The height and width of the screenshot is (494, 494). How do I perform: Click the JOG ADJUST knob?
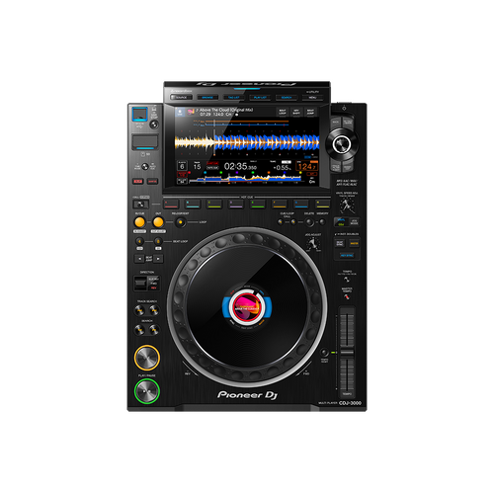pos(313,244)
